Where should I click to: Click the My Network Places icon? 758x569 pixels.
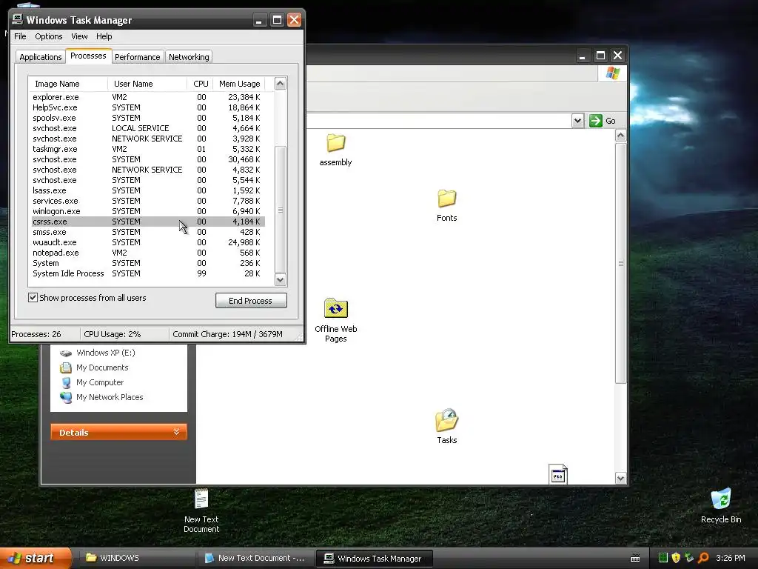66,397
